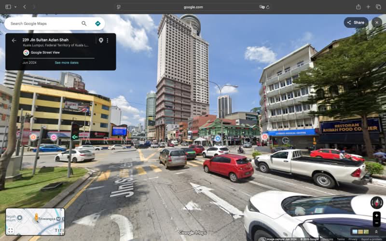Open the three-dot more options menu
Image resolution: width=386 pixels, height=241 pixels.
[107, 40]
